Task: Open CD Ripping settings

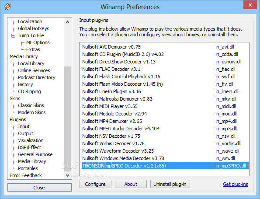Action: pyautogui.click(x=29, y=91)
